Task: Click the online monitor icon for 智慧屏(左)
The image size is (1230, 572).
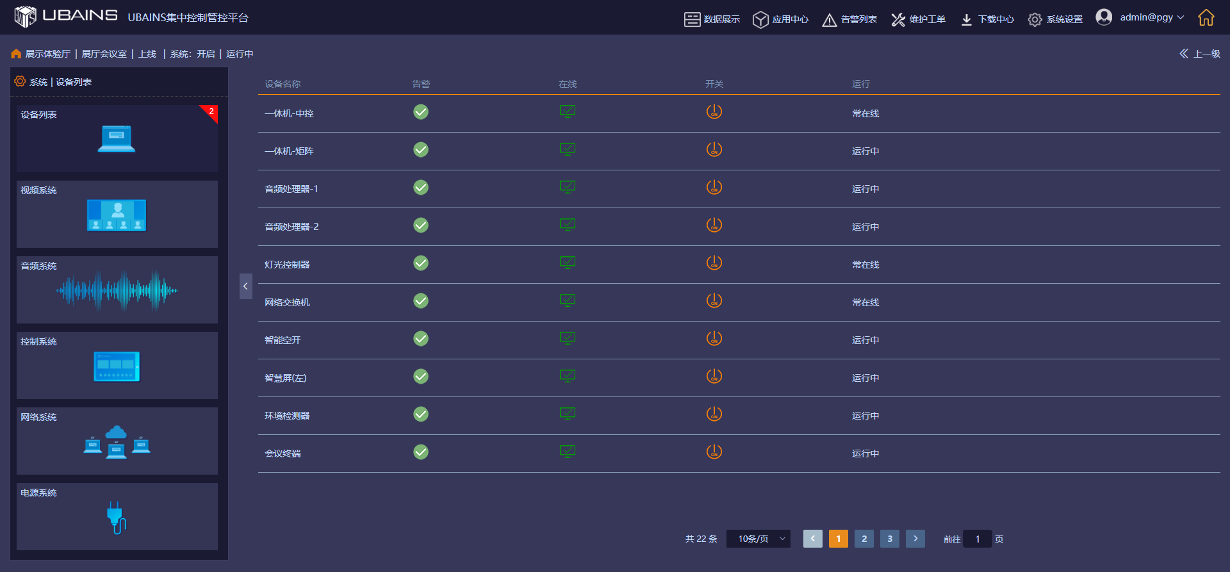Action: click(568, 377)
